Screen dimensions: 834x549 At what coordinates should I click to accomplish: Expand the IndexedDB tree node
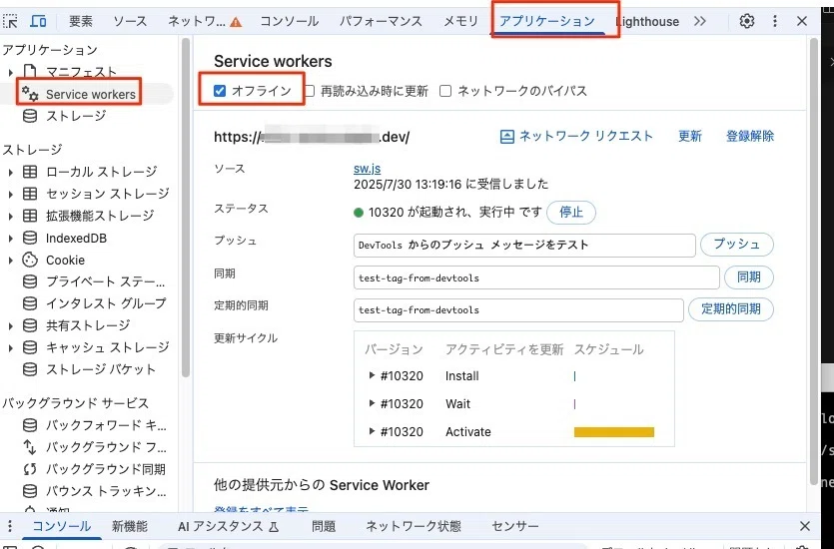10,239
